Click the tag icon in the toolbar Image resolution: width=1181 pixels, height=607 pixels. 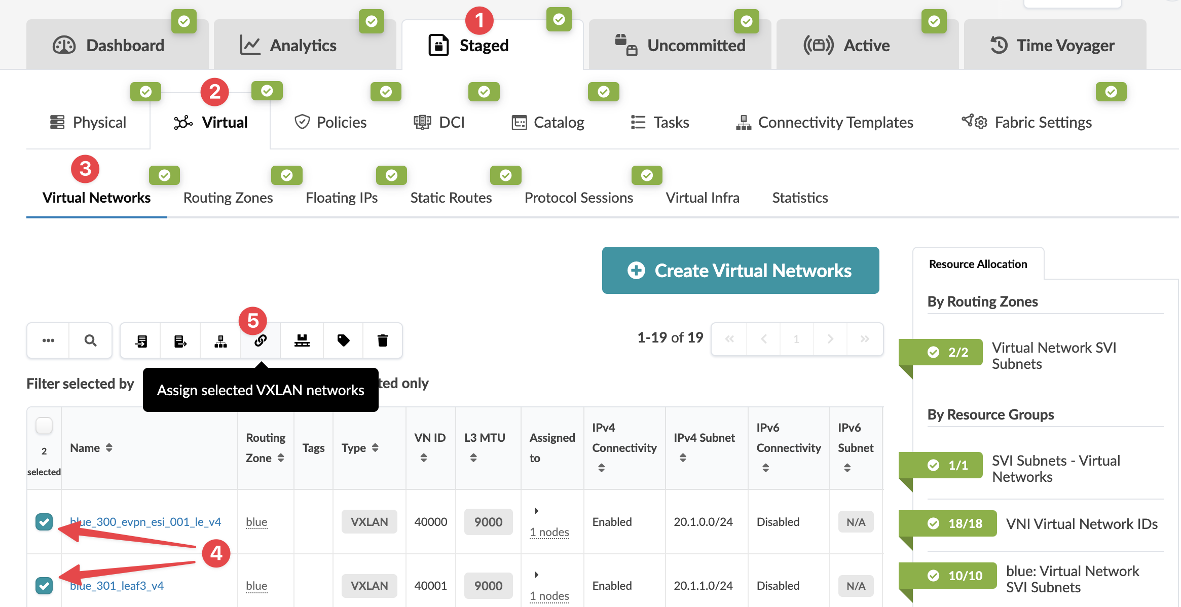[343, 340]
